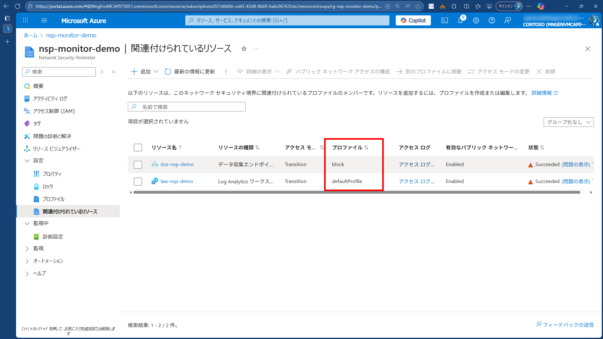Click the 詳細情報 link
This screenshot has height=339, width=603.
pyautogui.click(x=542, y=93)
